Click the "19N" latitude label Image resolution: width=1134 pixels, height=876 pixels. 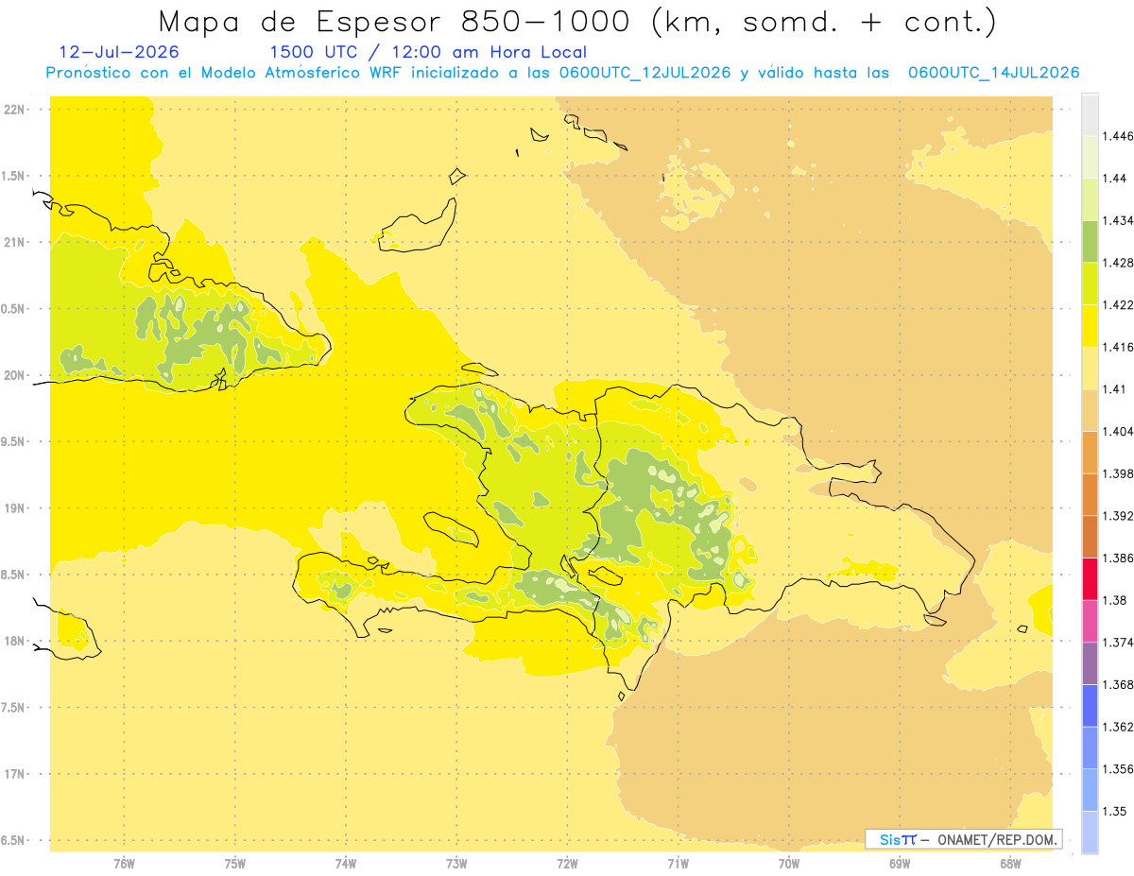13,508
